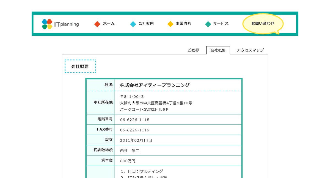Click the red diamond beside ホーム

coord(97,24)
